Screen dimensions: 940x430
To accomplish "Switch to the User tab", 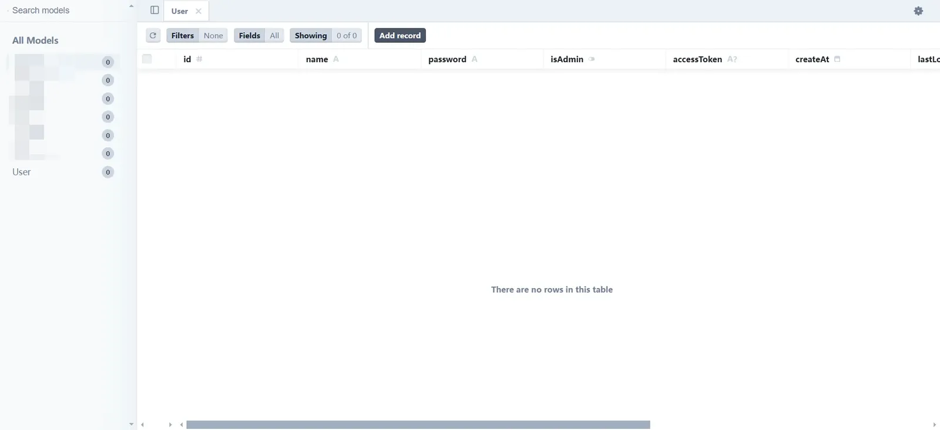I will click(x=180, y=11).
